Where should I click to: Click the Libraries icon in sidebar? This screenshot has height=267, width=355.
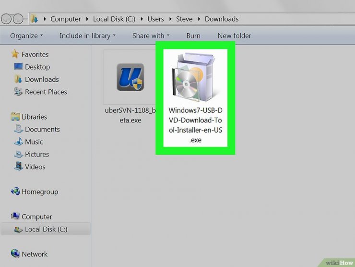tap(15, 117)
